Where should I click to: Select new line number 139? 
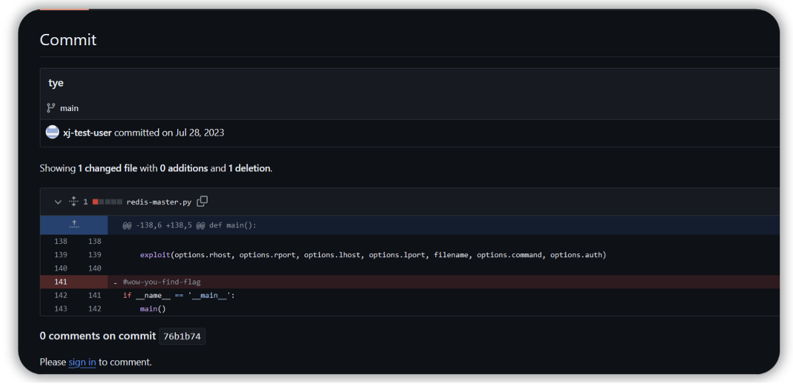[x=94, y=254]
